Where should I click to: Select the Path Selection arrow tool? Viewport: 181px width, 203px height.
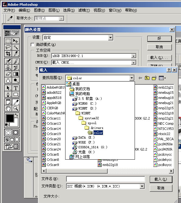[8, 88]
